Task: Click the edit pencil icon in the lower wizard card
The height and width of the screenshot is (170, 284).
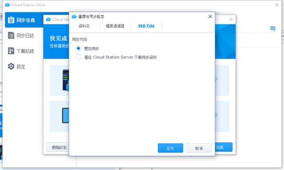Action: click(216, 115)
